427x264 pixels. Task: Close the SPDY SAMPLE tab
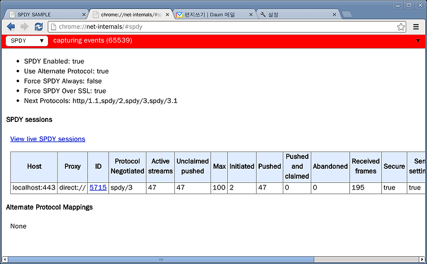(84, 15)
